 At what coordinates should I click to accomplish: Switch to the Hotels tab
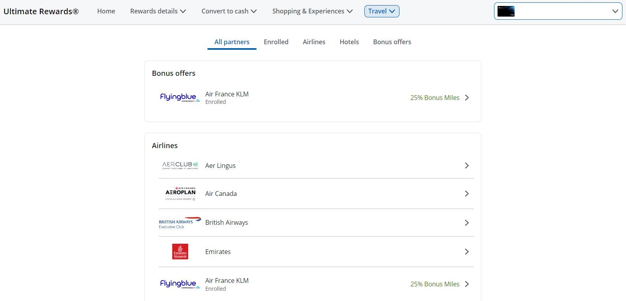point(349,42)
